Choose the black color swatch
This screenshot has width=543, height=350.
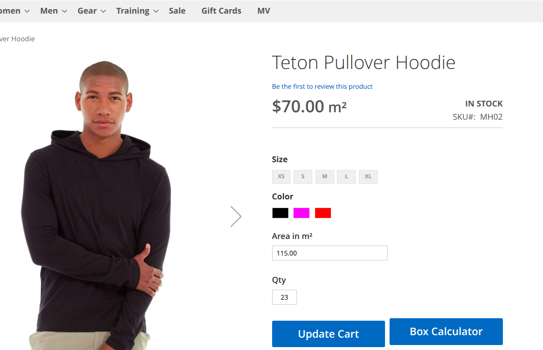click(x=280, y=213)
